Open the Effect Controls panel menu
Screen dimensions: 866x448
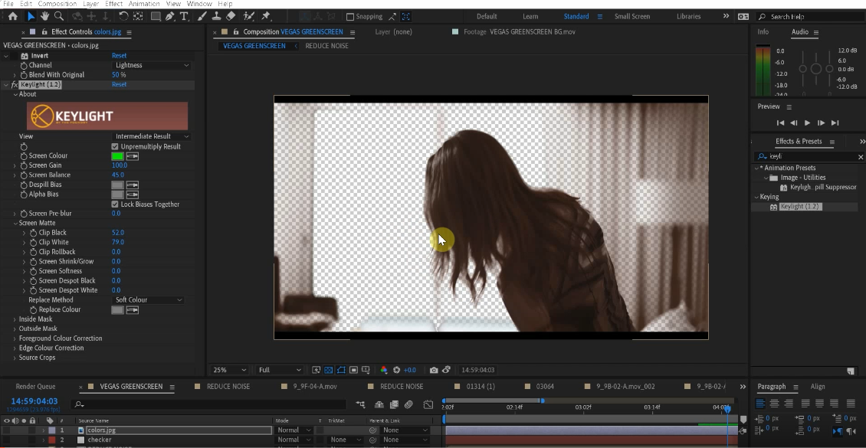click(x=129, y=33)
